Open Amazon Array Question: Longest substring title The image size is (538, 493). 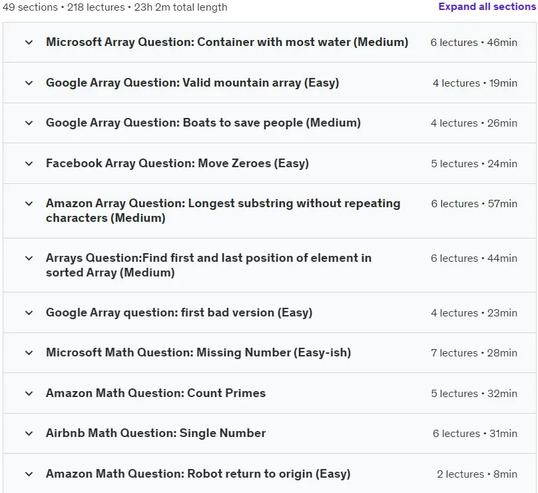(x=223, y=211)
